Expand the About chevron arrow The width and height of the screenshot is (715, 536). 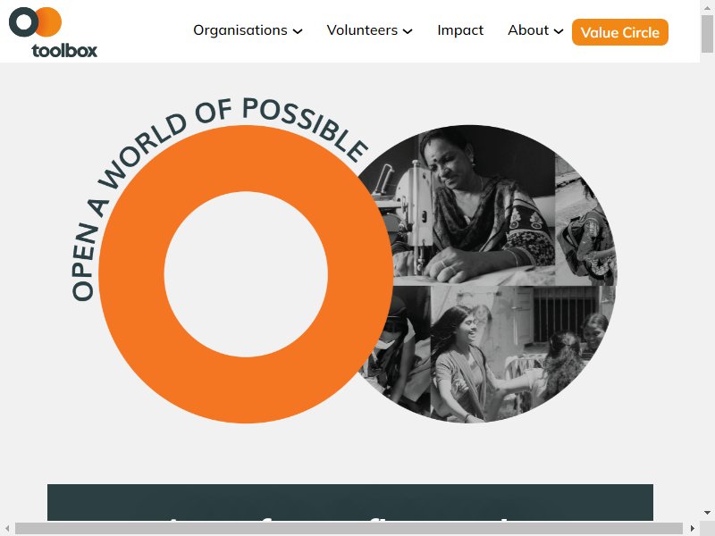coord(558,31)
